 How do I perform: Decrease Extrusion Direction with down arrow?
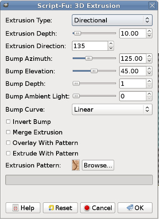click(111, 48)
